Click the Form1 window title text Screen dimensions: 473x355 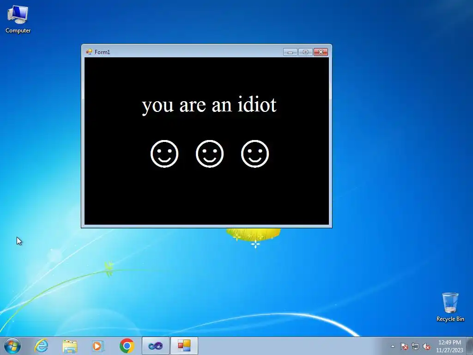click(102, 52)
